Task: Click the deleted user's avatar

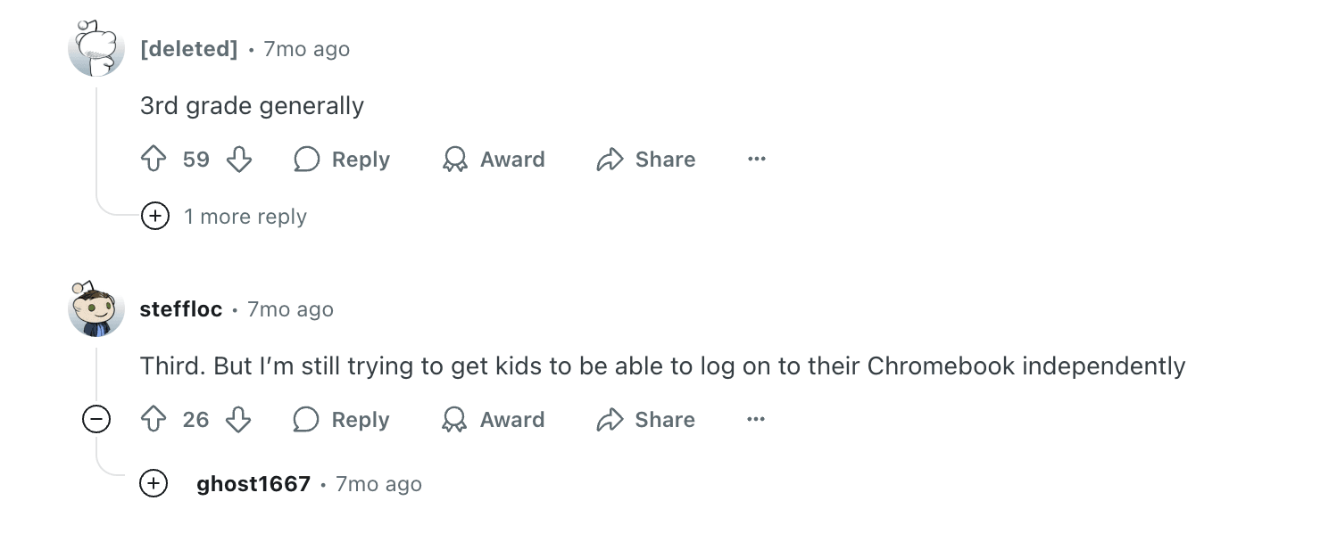Action: [96, 50]
